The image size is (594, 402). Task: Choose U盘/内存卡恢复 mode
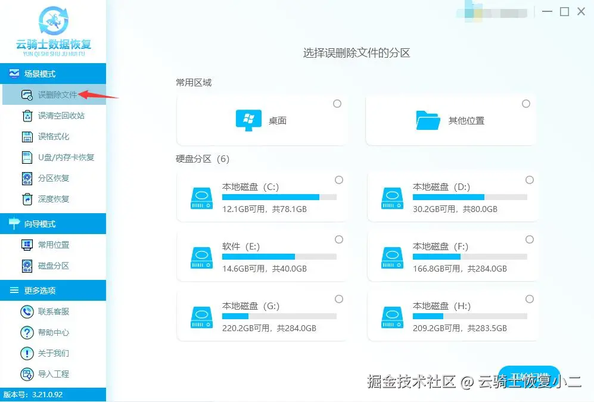click(x=54, y=157)
